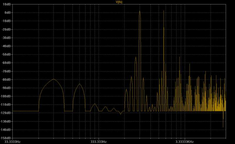Click the -120dB axis label
Viewport: 235px width, 144px height.
(x=6, y=113)
